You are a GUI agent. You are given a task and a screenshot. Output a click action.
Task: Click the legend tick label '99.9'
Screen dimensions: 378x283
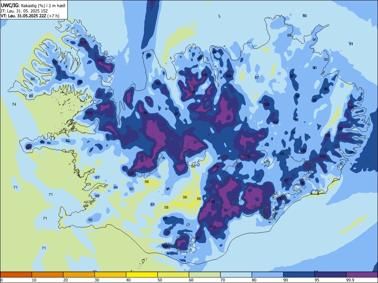[350, 280]
